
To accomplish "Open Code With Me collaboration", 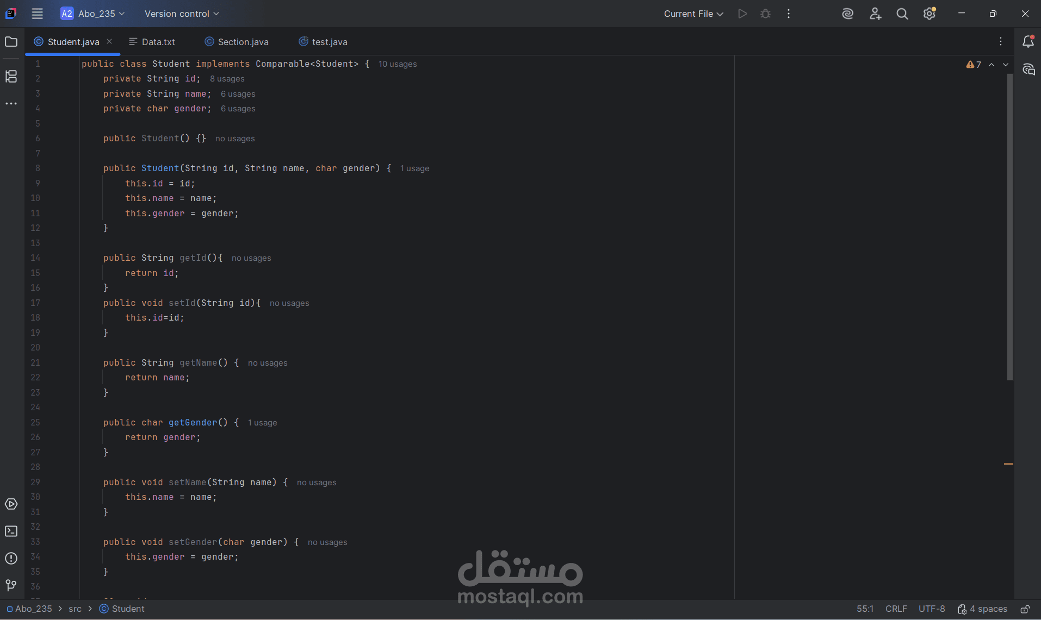I will [875, 14].
